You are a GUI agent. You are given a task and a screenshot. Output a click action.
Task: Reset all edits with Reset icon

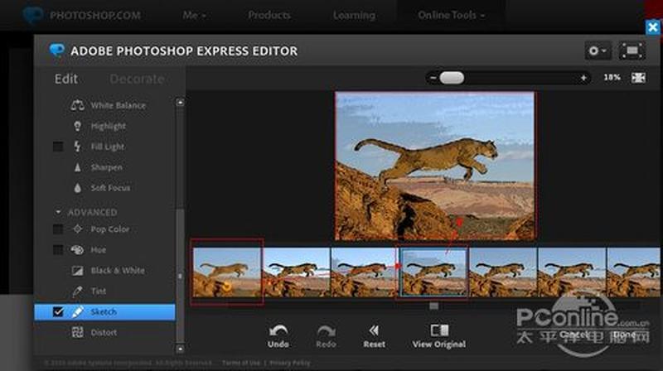375,330
